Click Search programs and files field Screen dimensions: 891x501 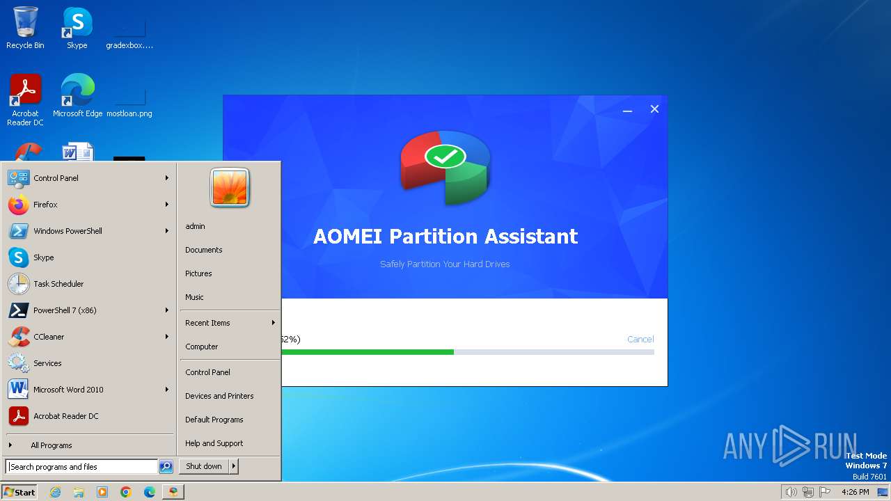click(81, 467)
